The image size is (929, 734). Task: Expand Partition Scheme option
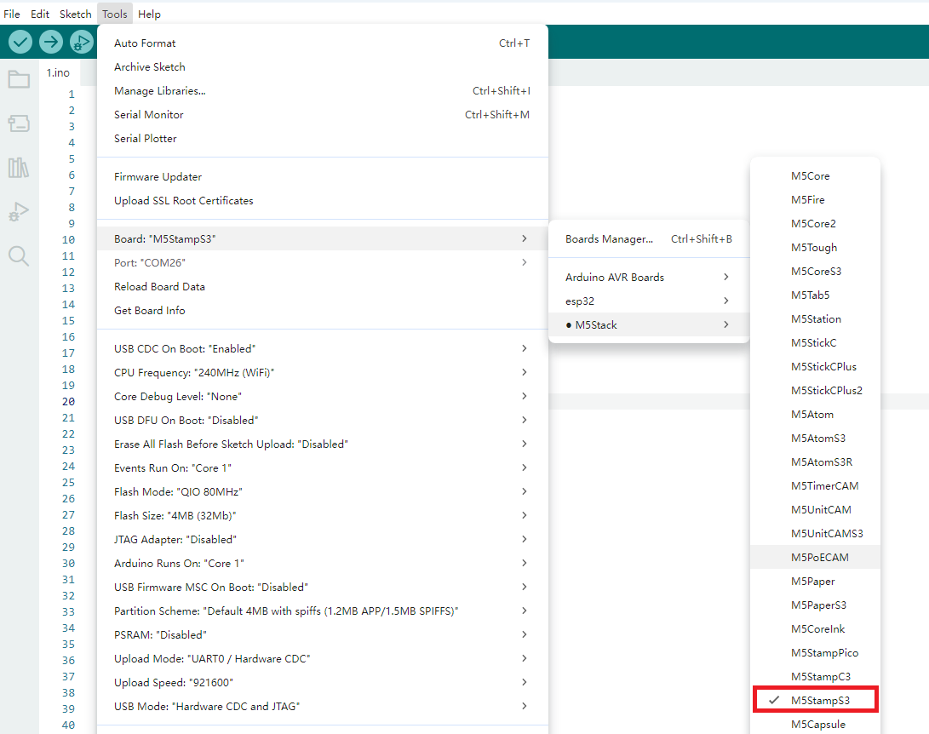tap(323, 611)
